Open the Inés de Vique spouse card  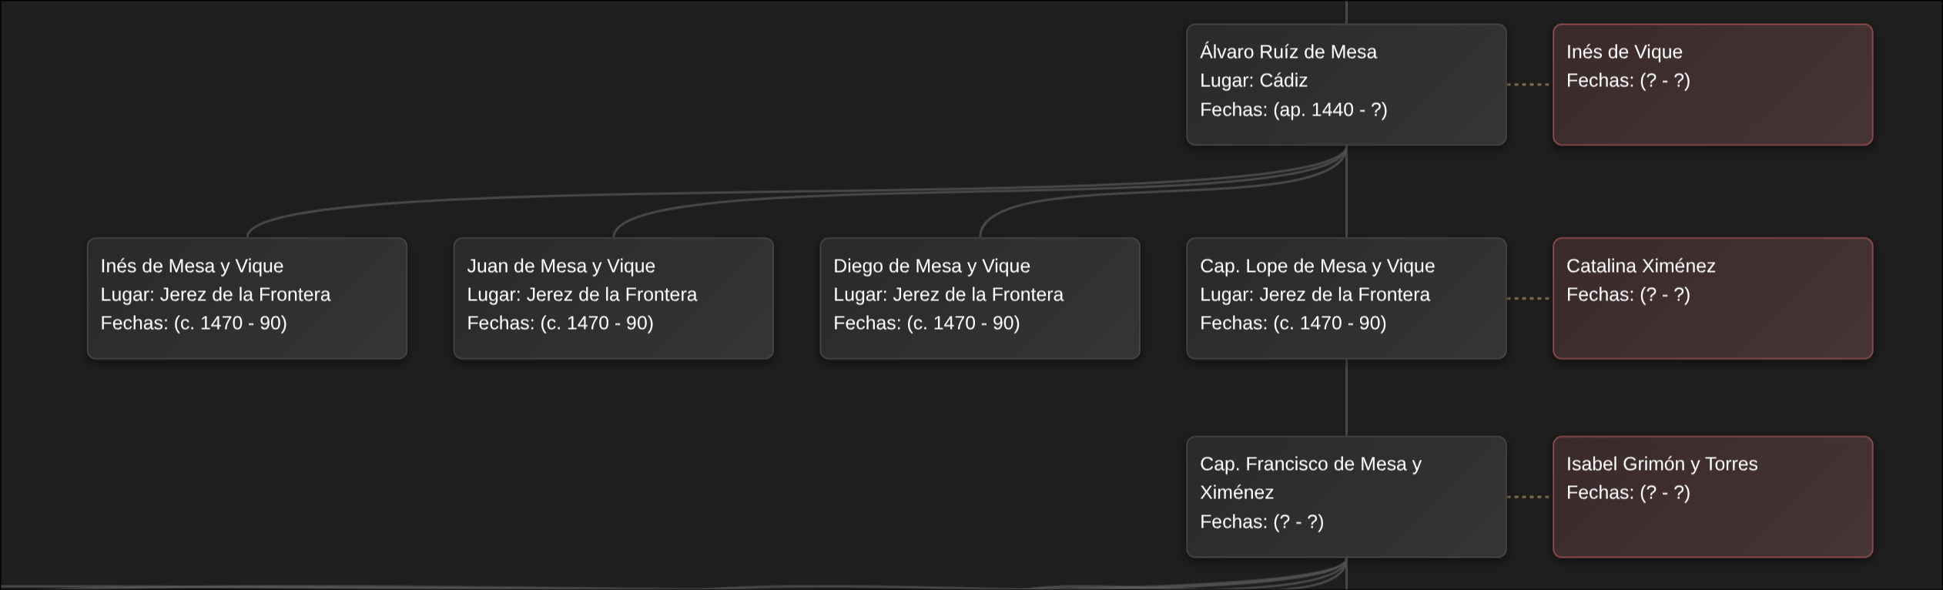tap(1712, 85)
